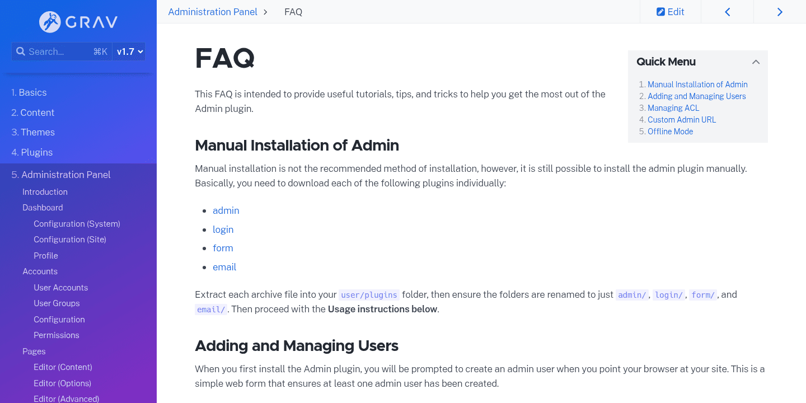Collapse the Quick Menu panel
Image resolution: width=806 pixels, height=403 pixels.
coord(756,62)
